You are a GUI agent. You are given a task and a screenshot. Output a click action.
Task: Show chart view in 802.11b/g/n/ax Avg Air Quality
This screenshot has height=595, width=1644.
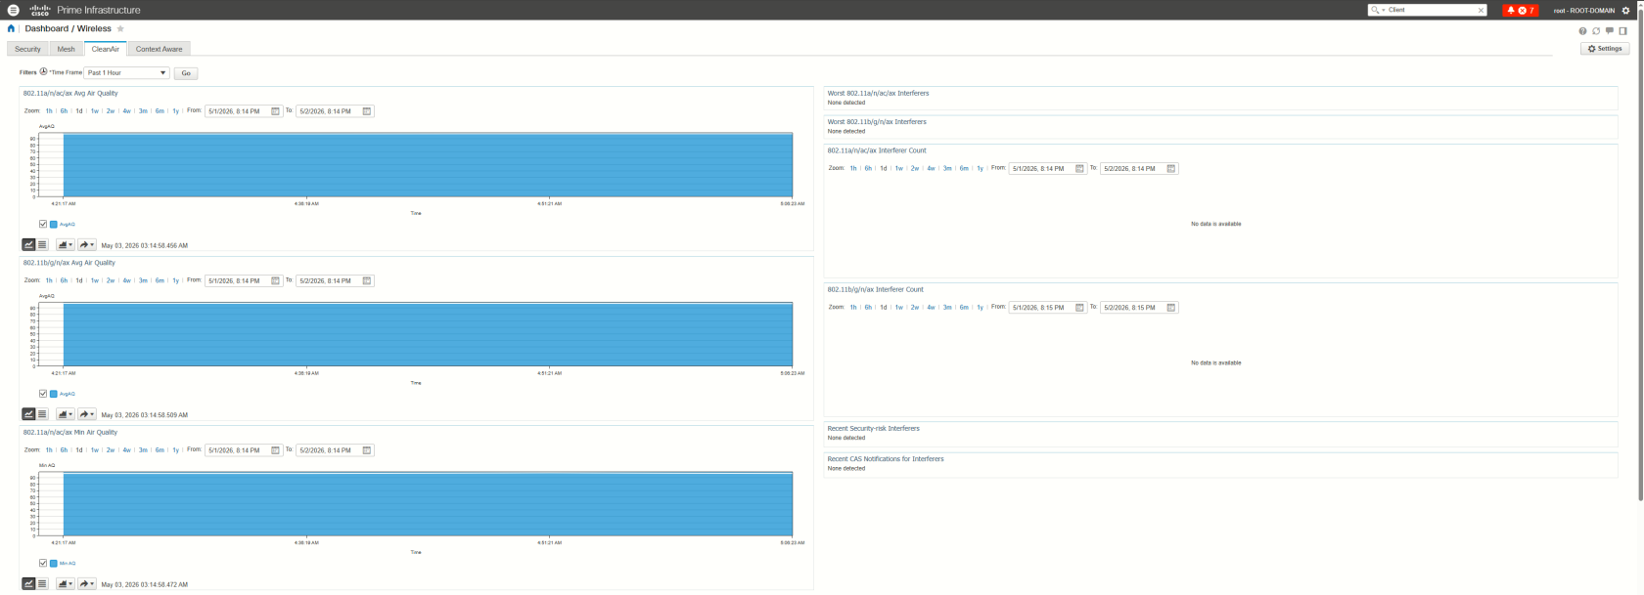coord(28,414)
